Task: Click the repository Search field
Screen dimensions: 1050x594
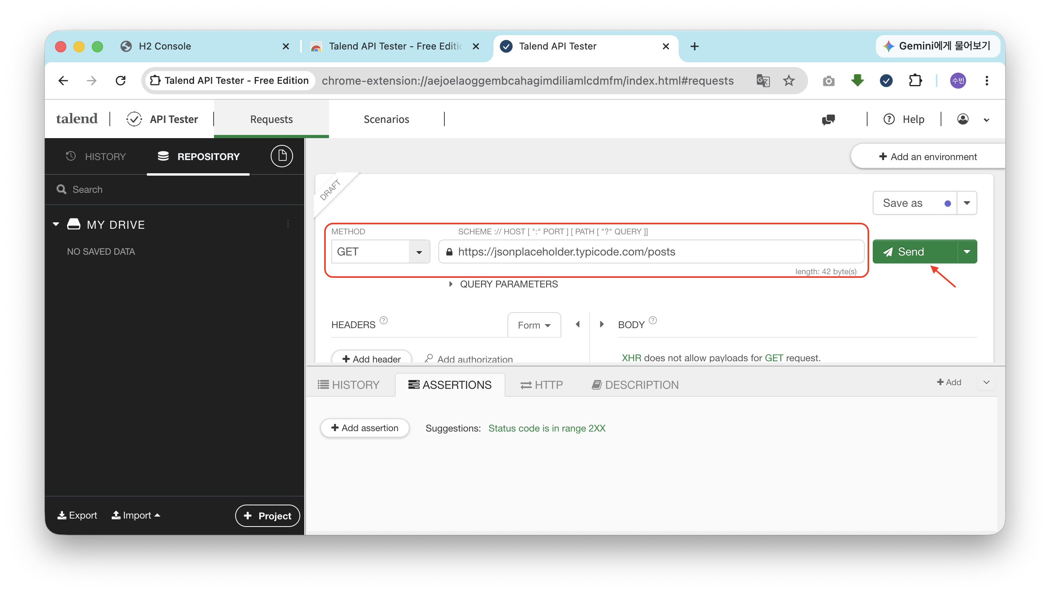Action: tap(174, 189)
